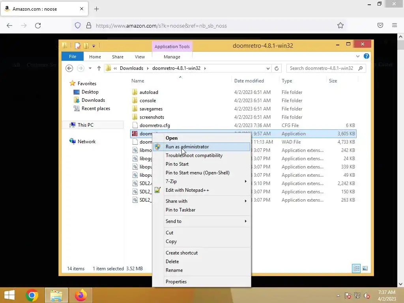Expand address bar history dropdown
This screenshot has height=303, width=404.
pyautogui.click(x=268, y=68)
